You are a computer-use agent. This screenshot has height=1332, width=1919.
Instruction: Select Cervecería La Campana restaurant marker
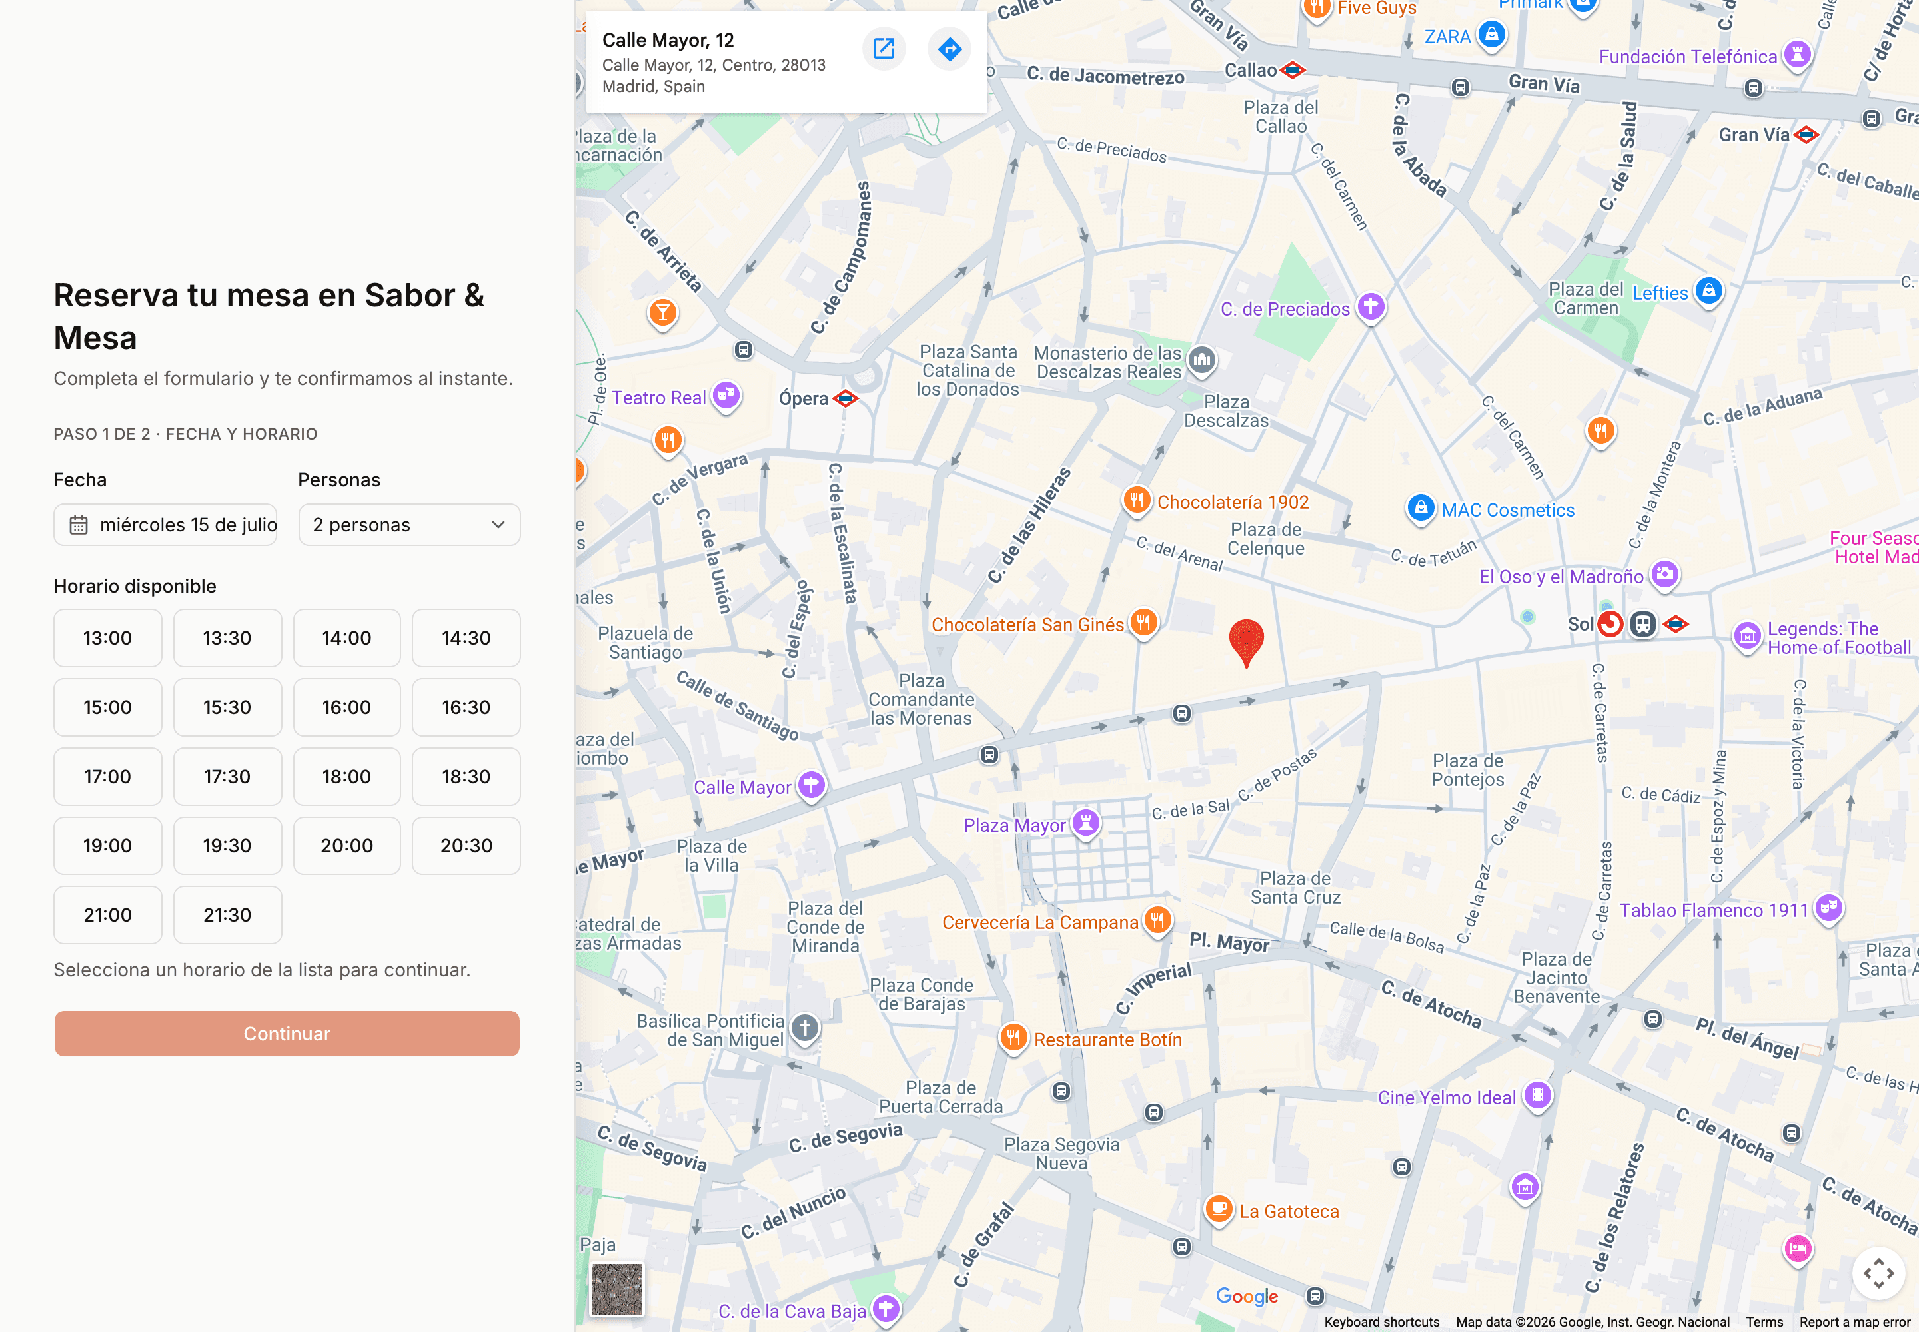tap(1157, 920)
